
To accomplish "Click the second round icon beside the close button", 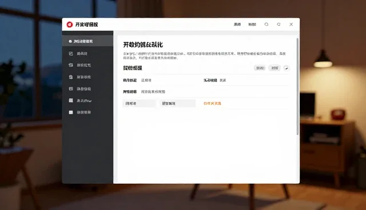I will pyautogui.click(x=279, y=24).
